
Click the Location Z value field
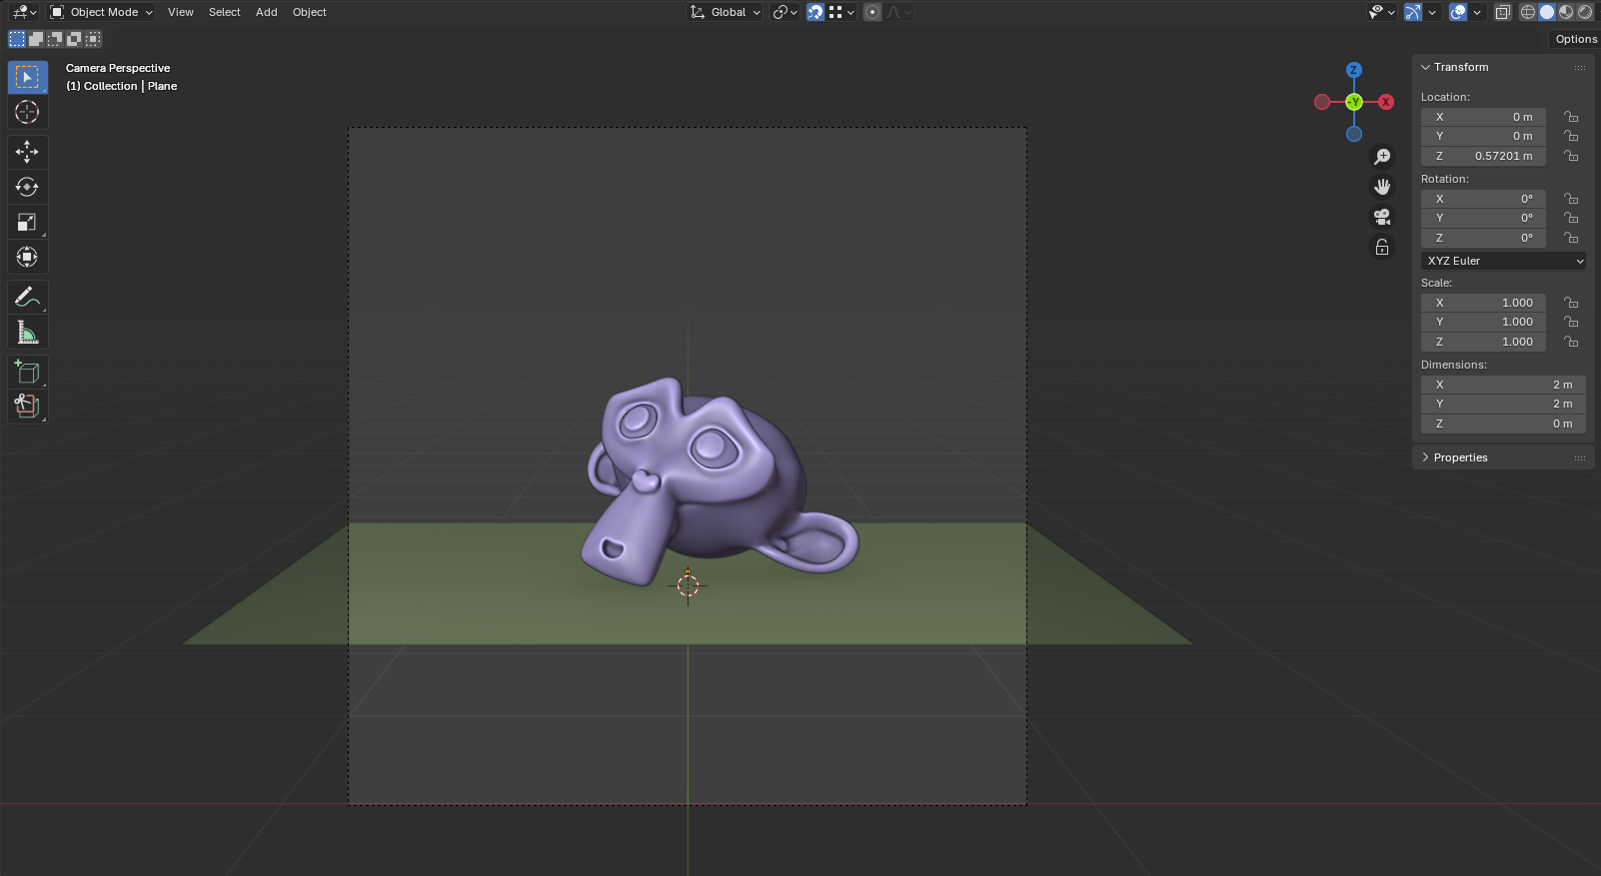coord(1483,156)
